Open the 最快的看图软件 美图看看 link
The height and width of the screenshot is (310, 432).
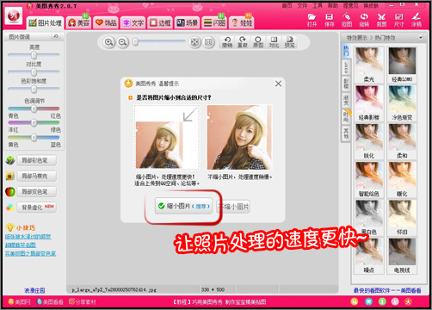pos(387,290)
